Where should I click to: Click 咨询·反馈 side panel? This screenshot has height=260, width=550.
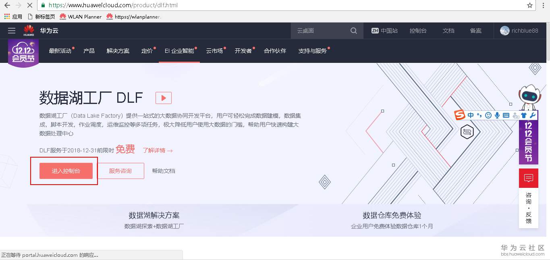[529, 208]
